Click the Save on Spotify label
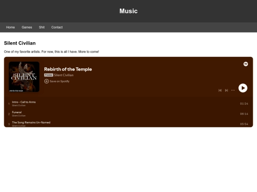This screenshot has height=192, width=257. [x=59, y=81]
